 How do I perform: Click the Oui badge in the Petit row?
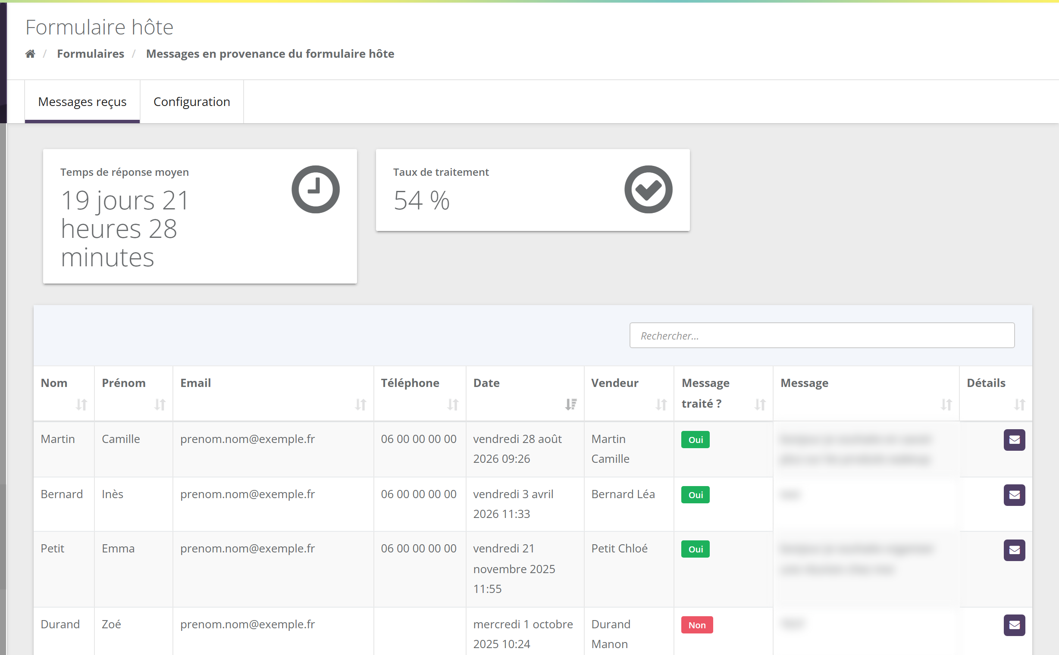pos(696,549)
